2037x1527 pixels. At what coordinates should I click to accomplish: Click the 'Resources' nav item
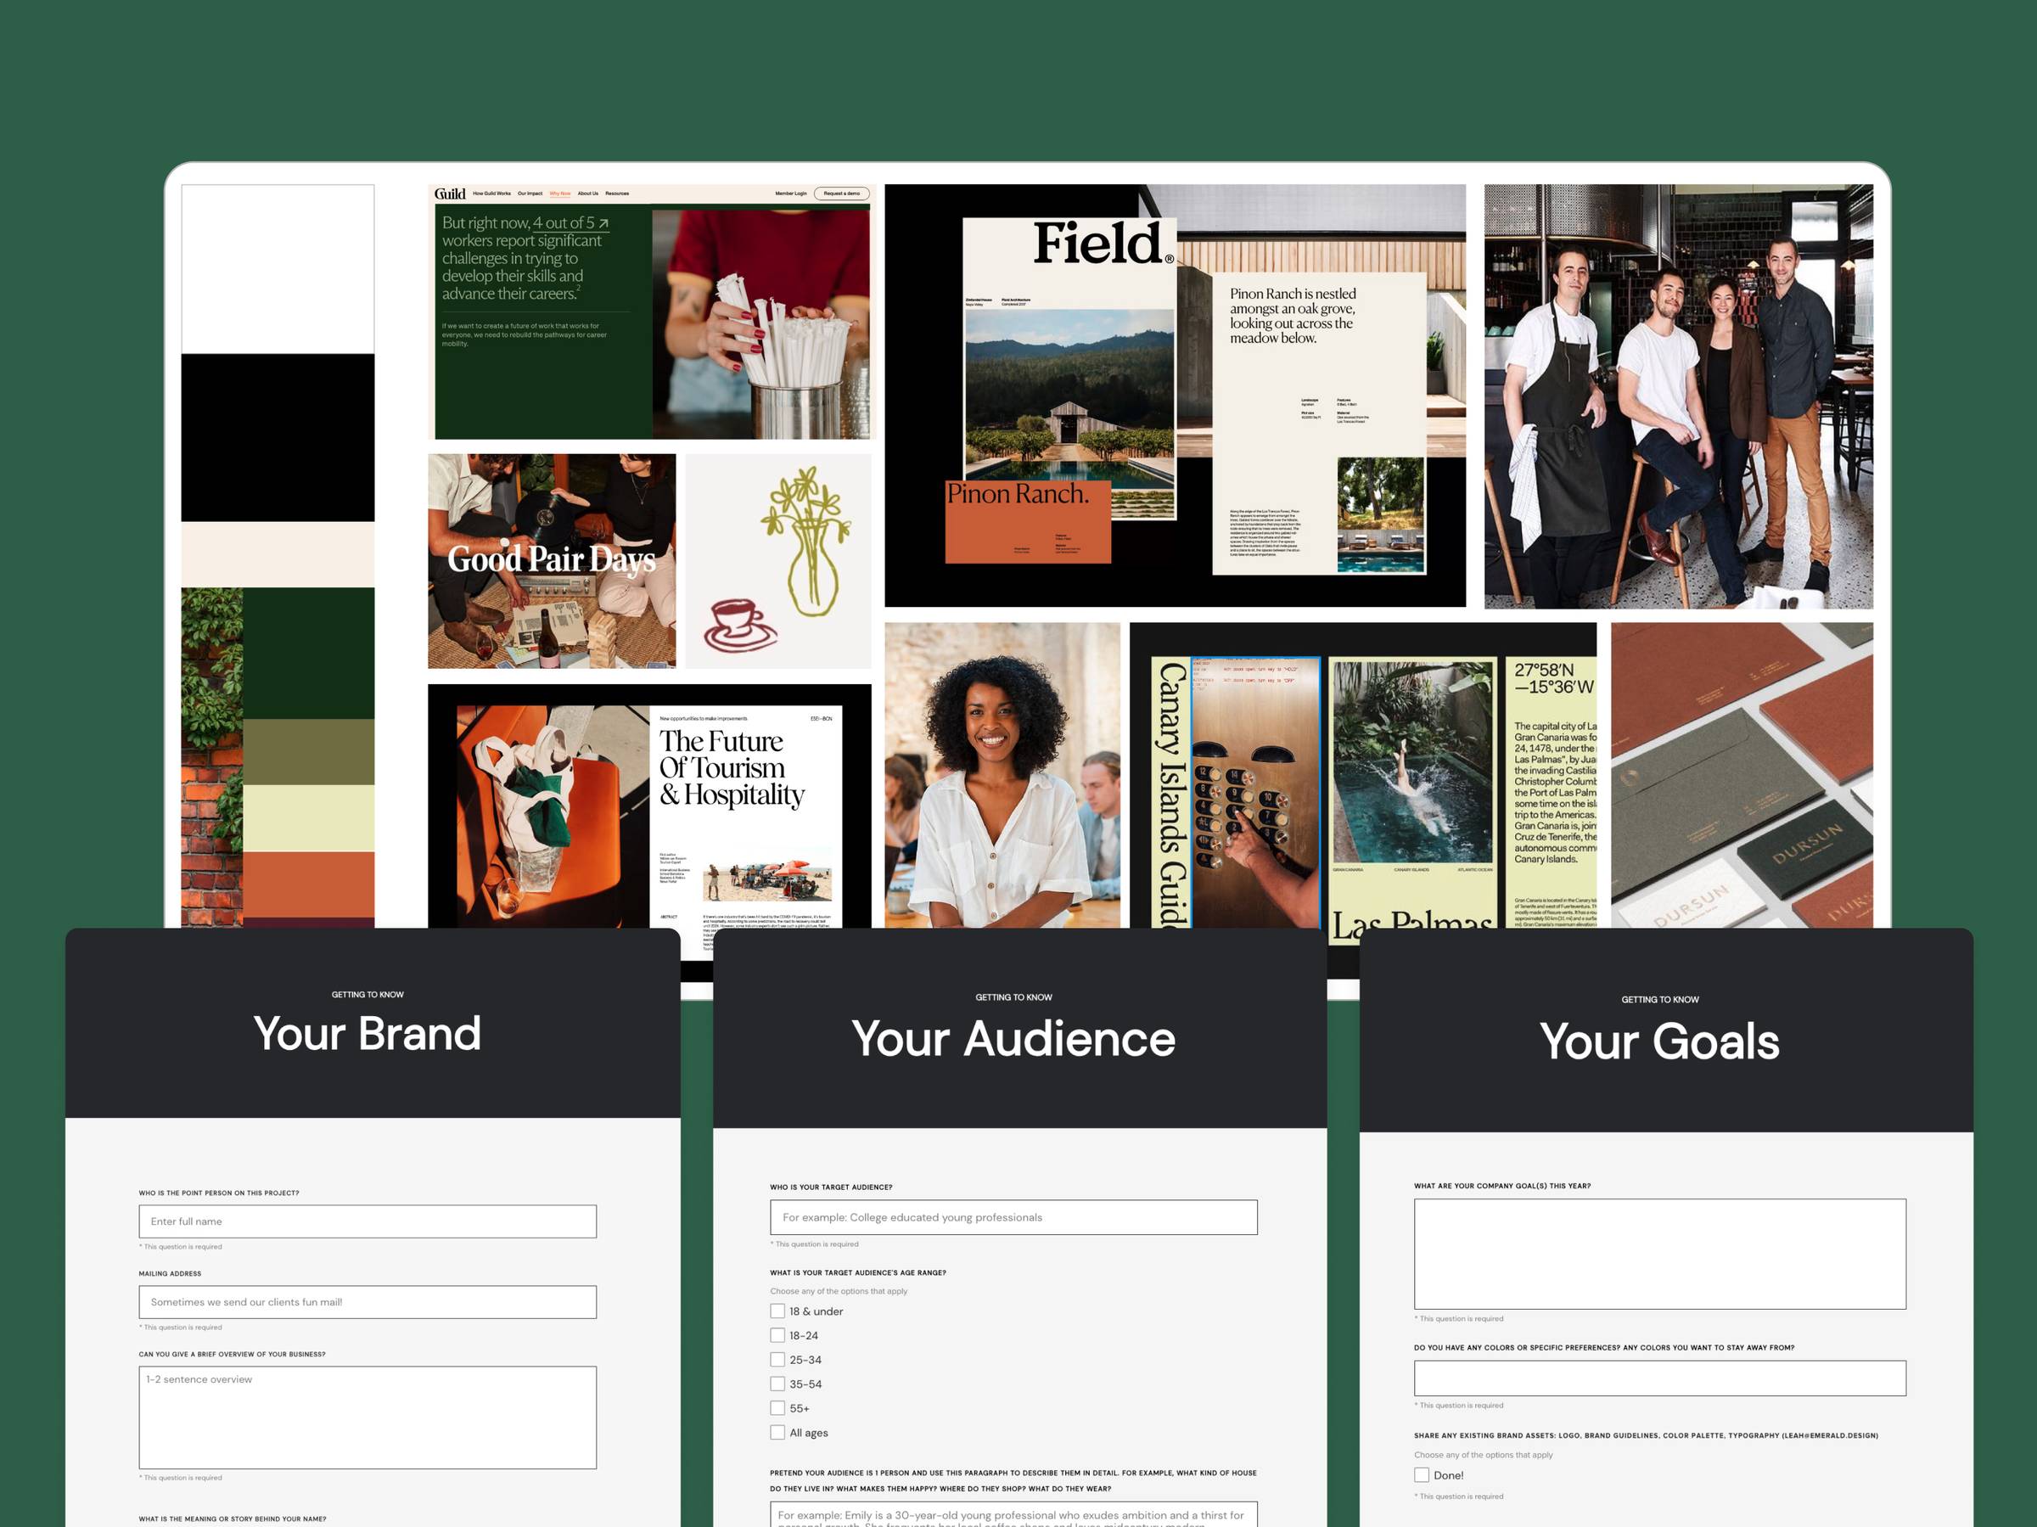617,194
